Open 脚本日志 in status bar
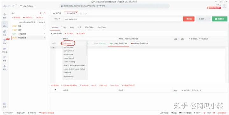 [x=164, y=113]
